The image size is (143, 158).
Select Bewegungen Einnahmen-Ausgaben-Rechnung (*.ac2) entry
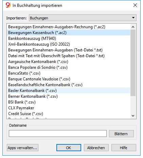(69, 27)
